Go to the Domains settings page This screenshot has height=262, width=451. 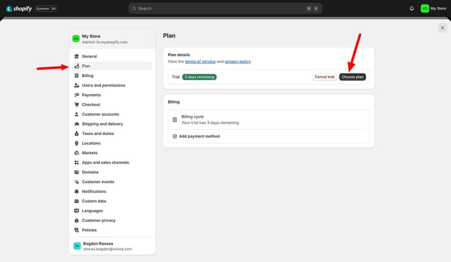click(x=90, y=172)
